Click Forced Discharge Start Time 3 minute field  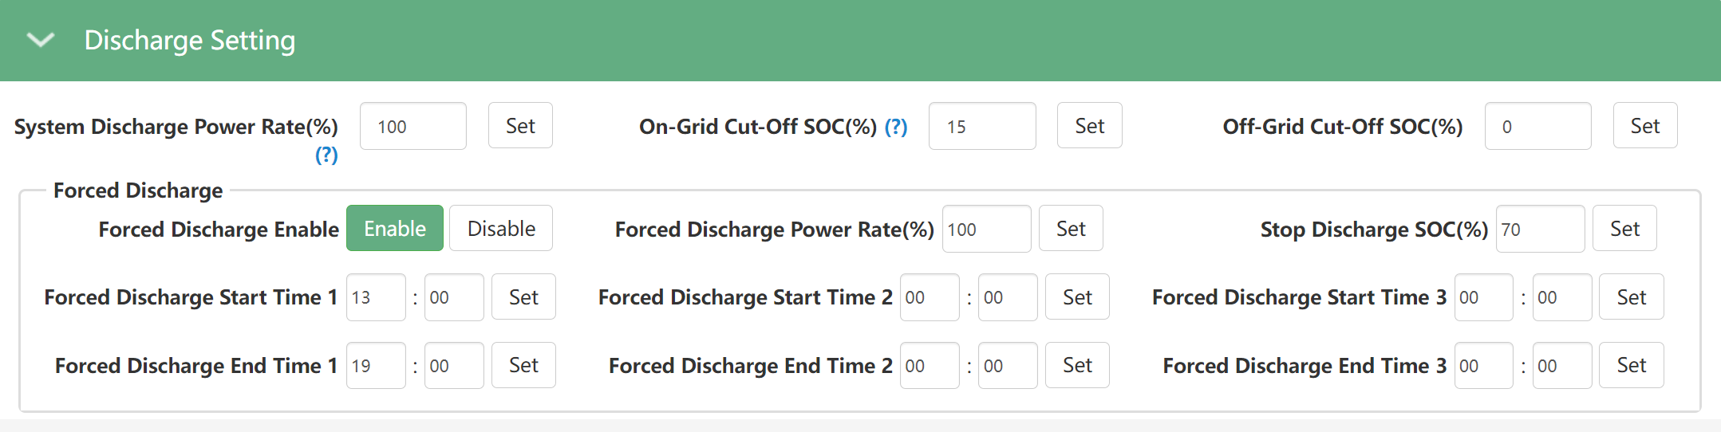pos(1561,297)
